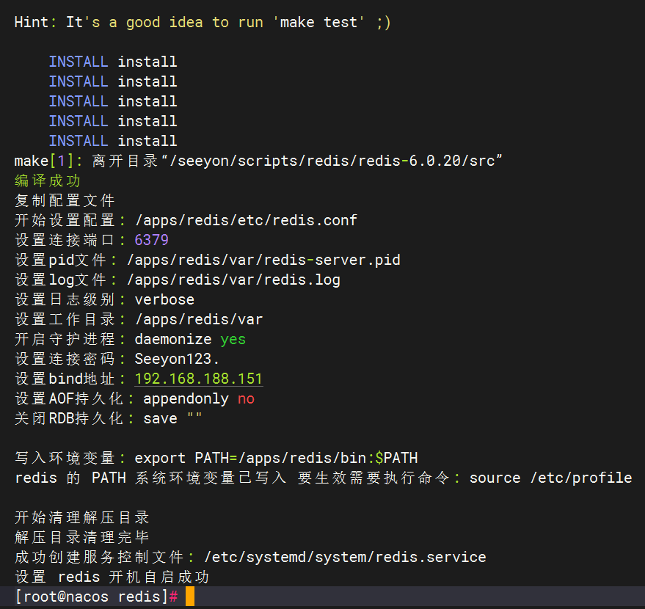Click the log level value verbose
Screen dimensions: 645x609
point(164,299)
